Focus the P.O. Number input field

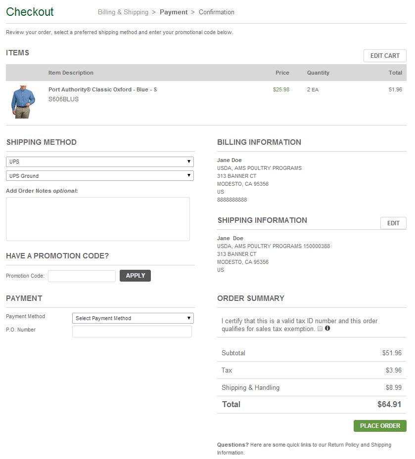pos(132,332)
